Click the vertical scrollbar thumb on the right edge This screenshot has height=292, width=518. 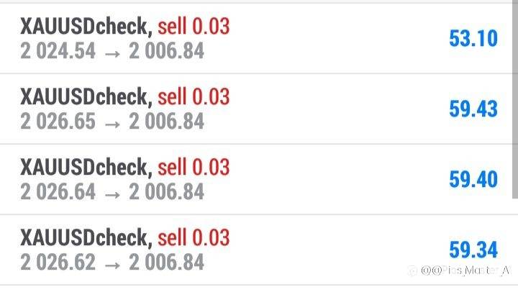[x=515, y=99]
